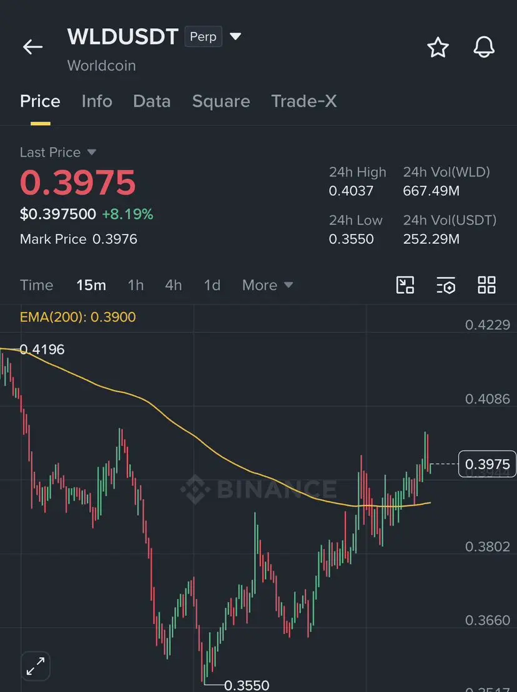517x692 pixels.
Task: Select the 1d interval button
Action: (x=212, y=285)
